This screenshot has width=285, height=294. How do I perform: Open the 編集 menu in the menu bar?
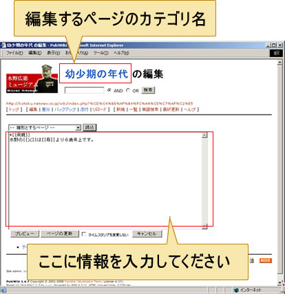[35, 53]
